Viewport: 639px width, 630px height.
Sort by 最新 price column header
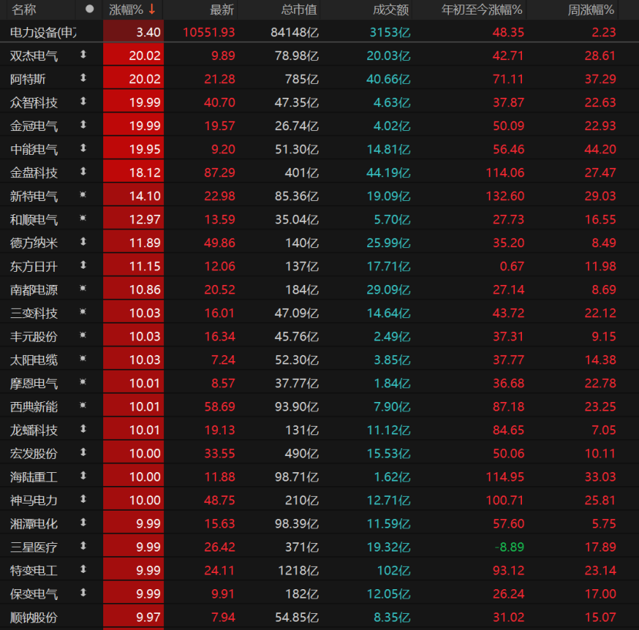coord(222,10)
